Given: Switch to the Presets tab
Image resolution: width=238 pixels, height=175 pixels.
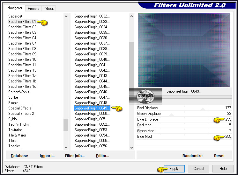Looking at the screenshot, I should [33, 9].
